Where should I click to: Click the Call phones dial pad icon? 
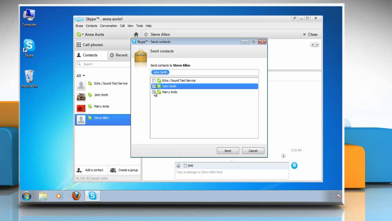click(79, 45)
